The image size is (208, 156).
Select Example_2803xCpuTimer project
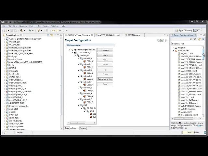click(20, 48)
